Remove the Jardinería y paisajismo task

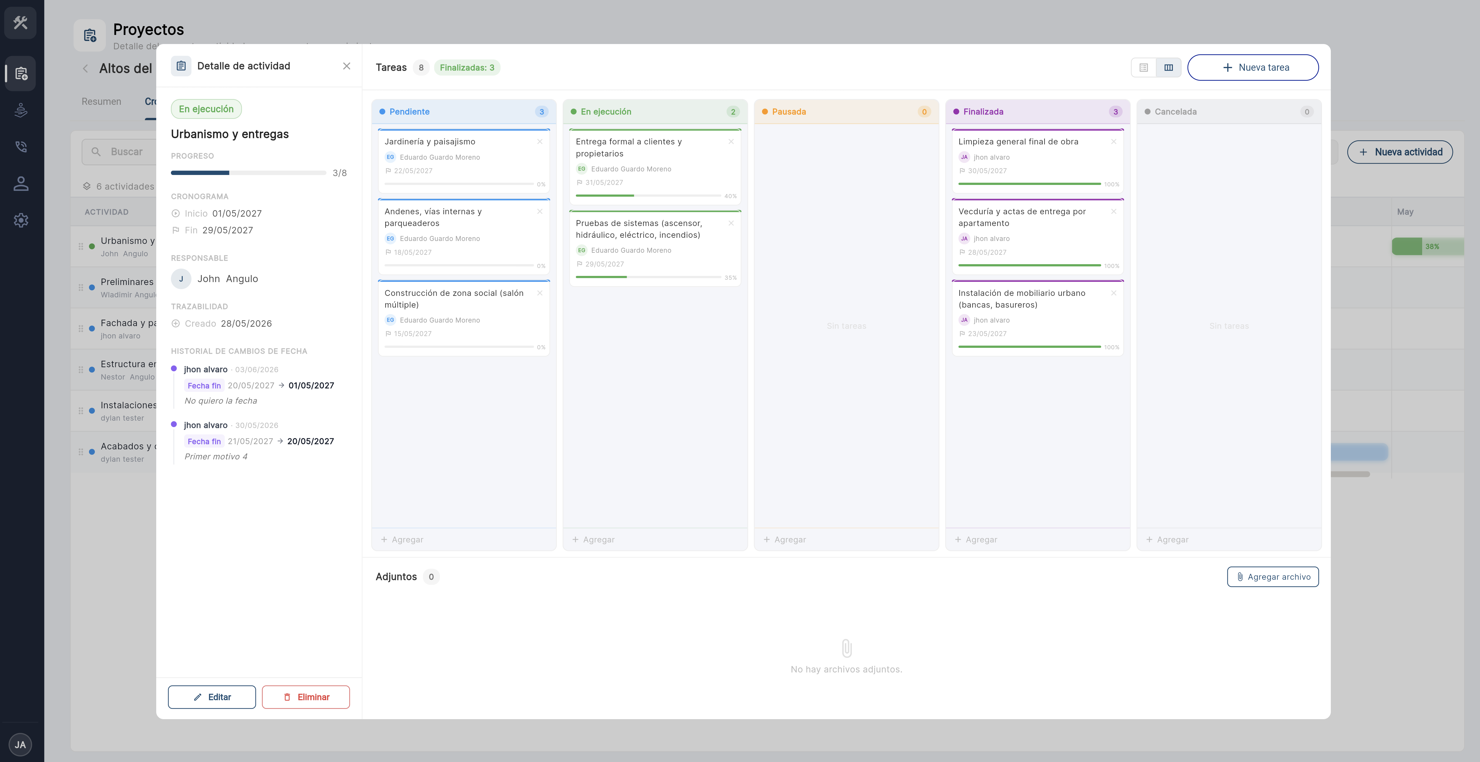[539, 142]
